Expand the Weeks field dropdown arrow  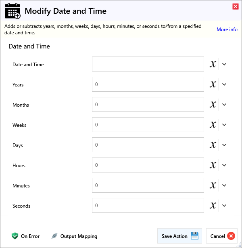tap(225, 125)
